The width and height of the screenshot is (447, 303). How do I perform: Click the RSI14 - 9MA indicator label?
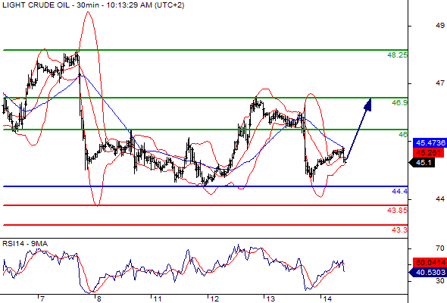click(25, 244)
